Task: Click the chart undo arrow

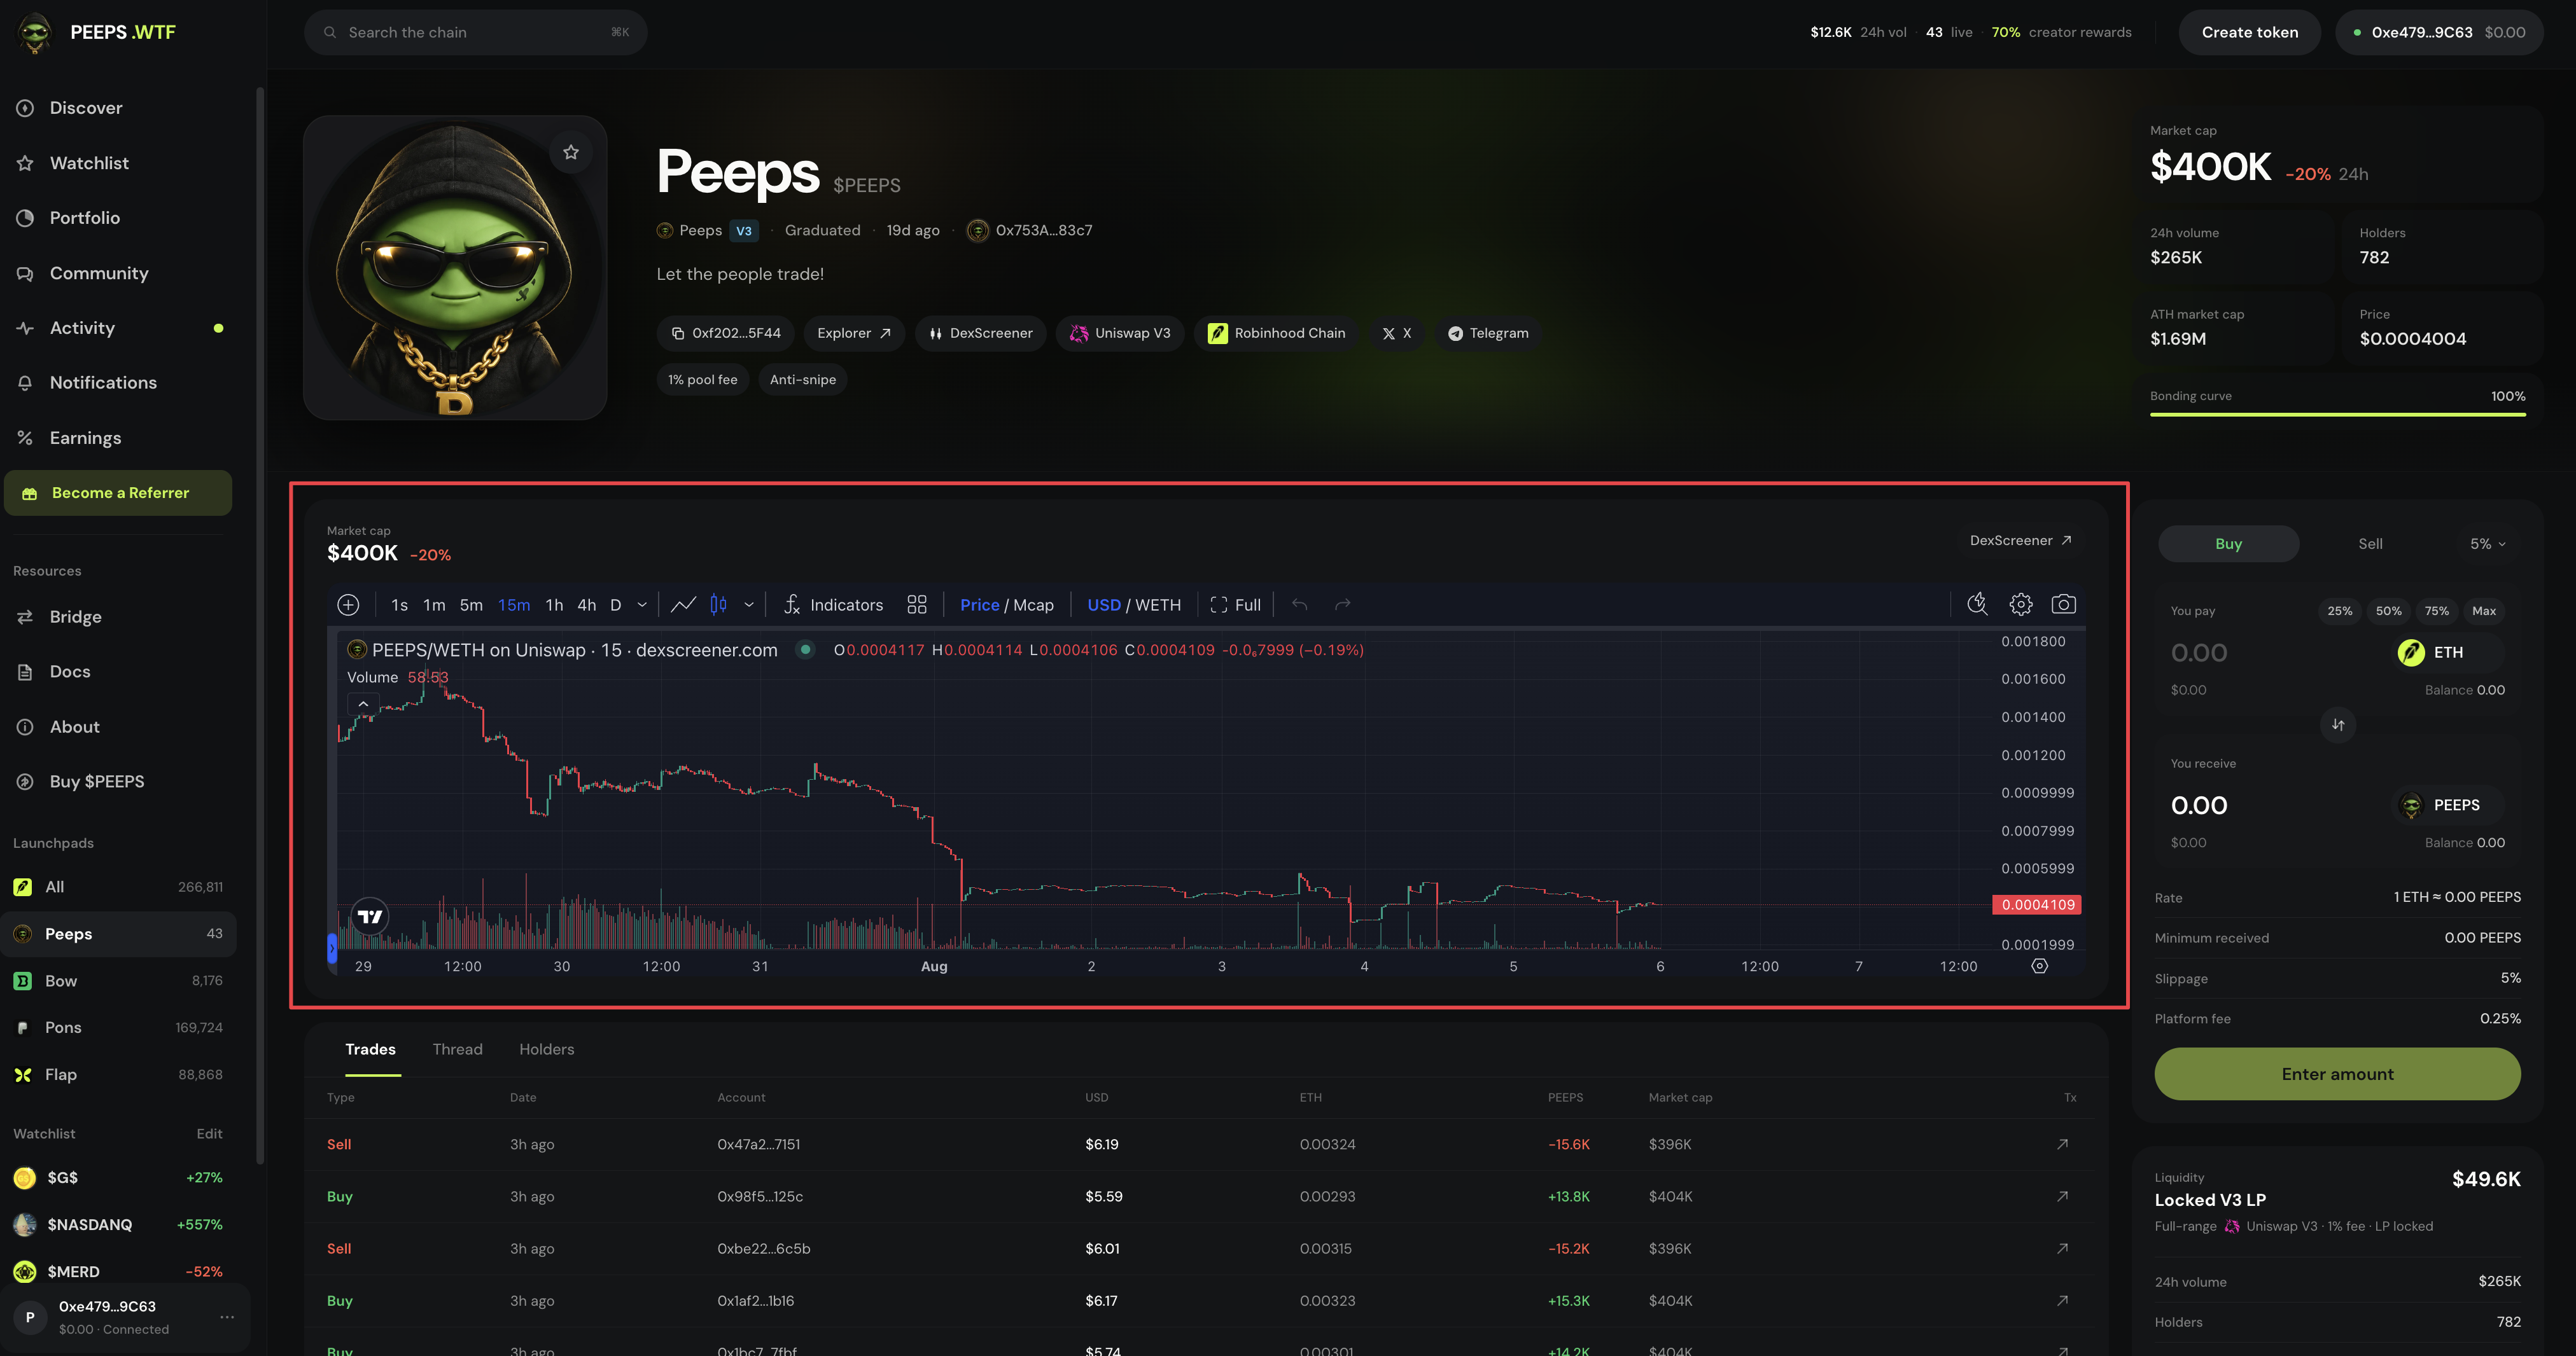Action: [1299, 605]
